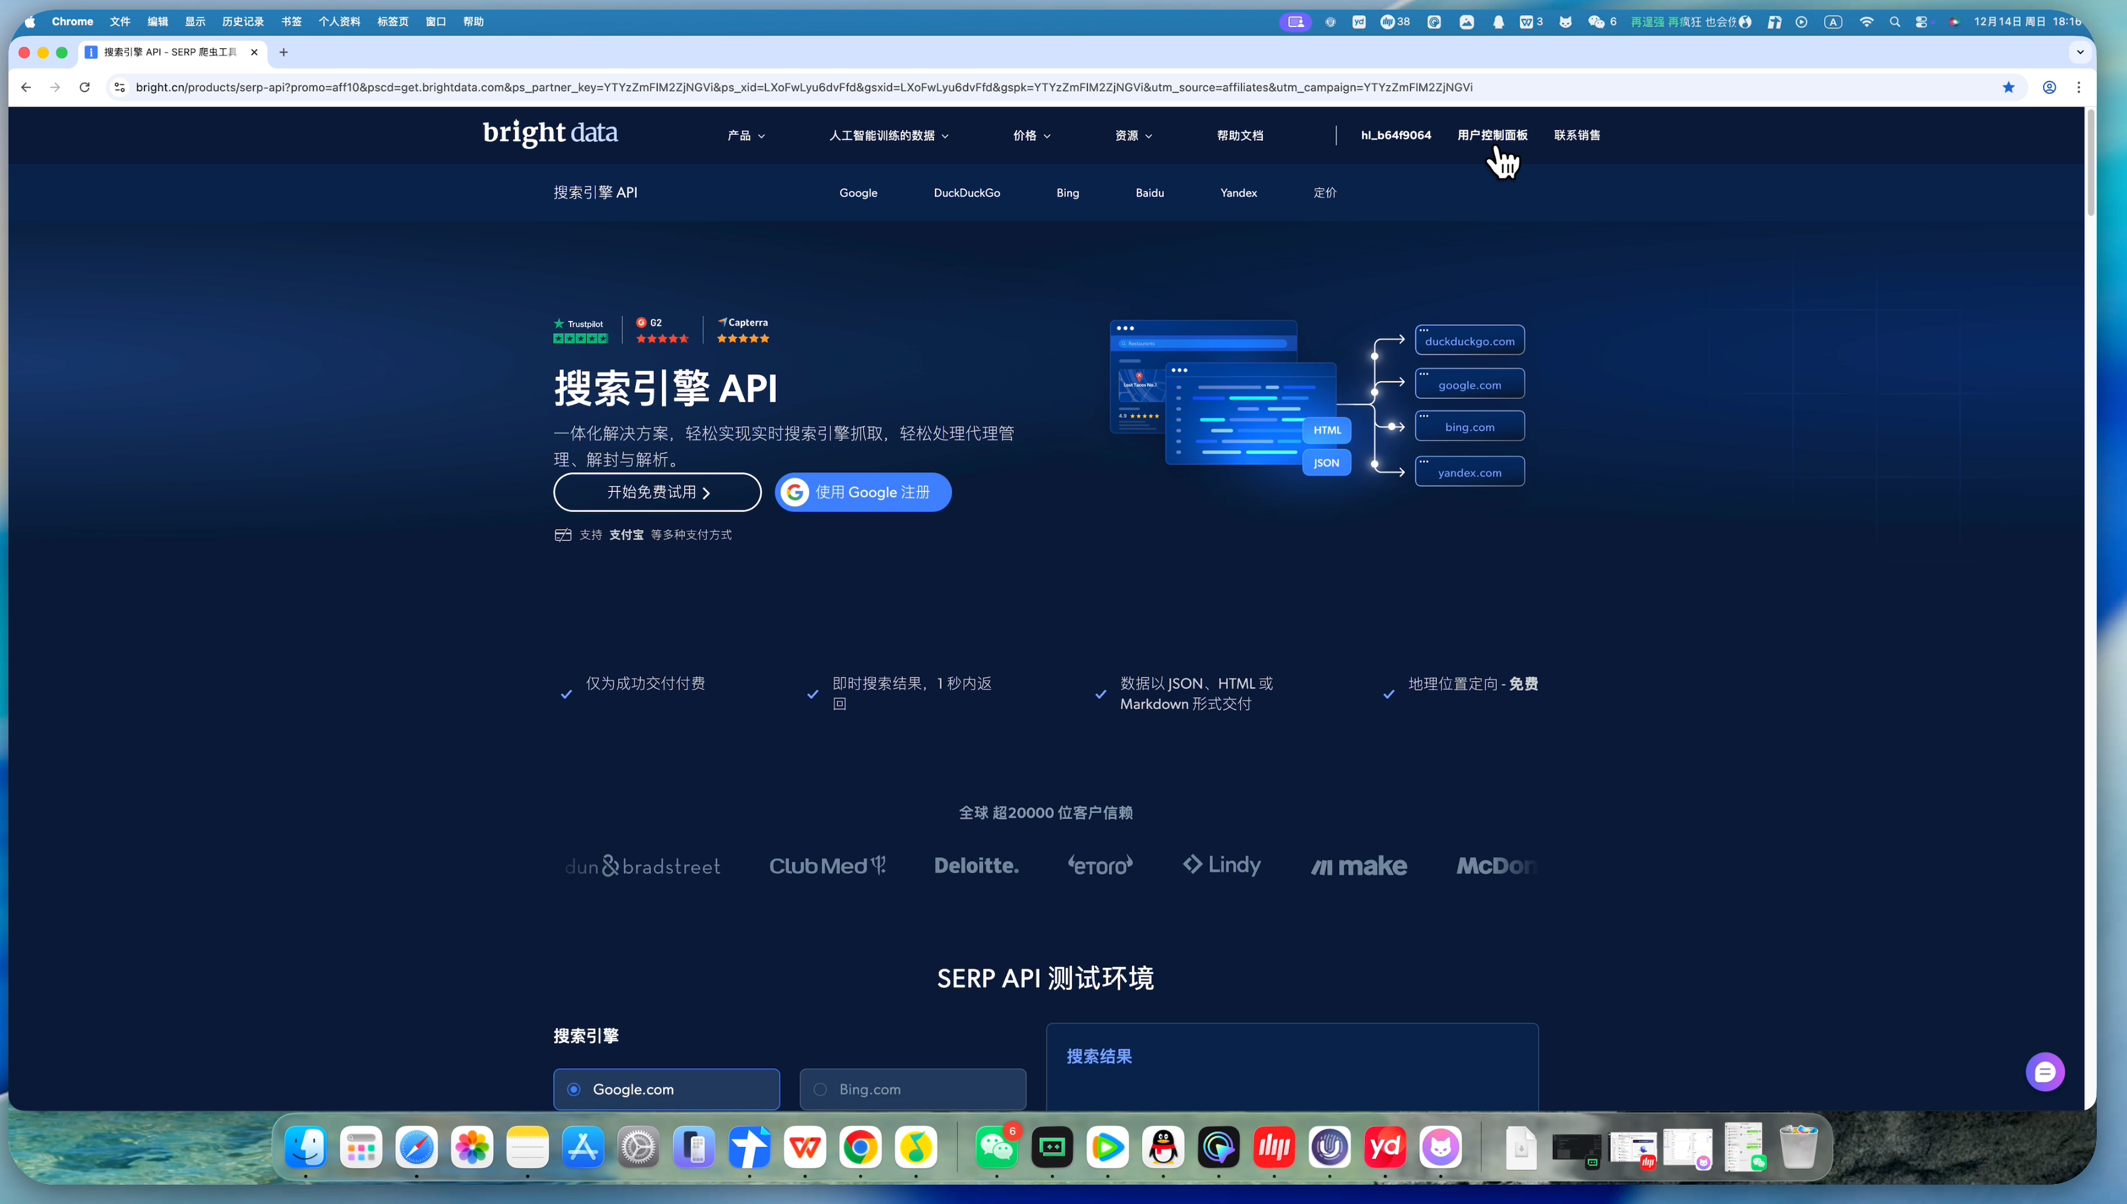Open the purple chat support bubble
Image resolution: width=2127 pixels, height=1204 pixels.
click(x=2044, y=1072)
